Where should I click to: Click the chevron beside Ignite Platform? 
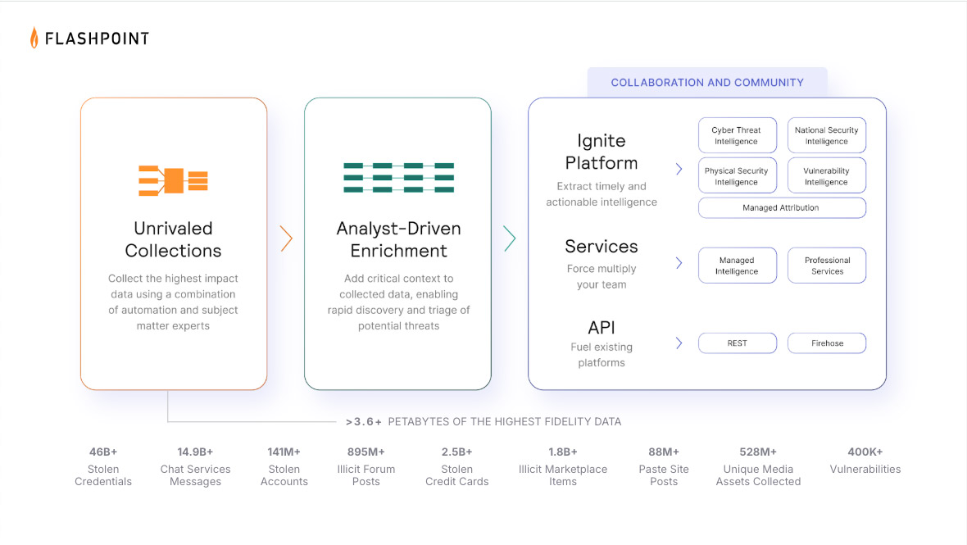coord(679,169)
